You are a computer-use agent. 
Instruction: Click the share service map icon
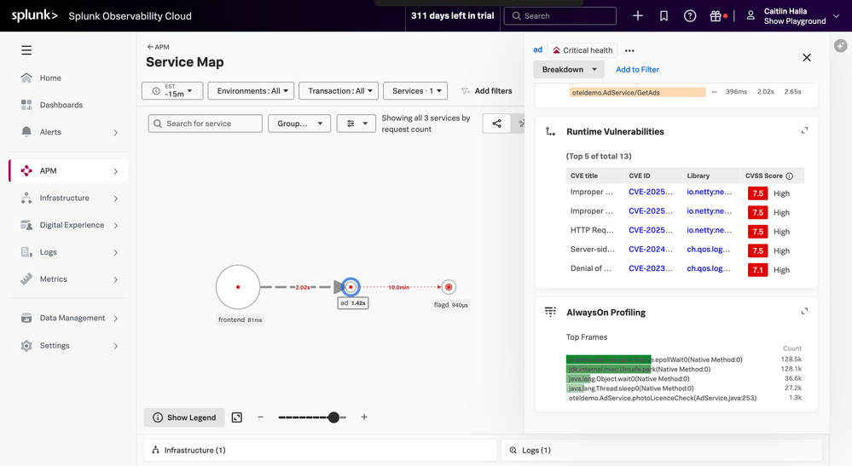point(496,124)
